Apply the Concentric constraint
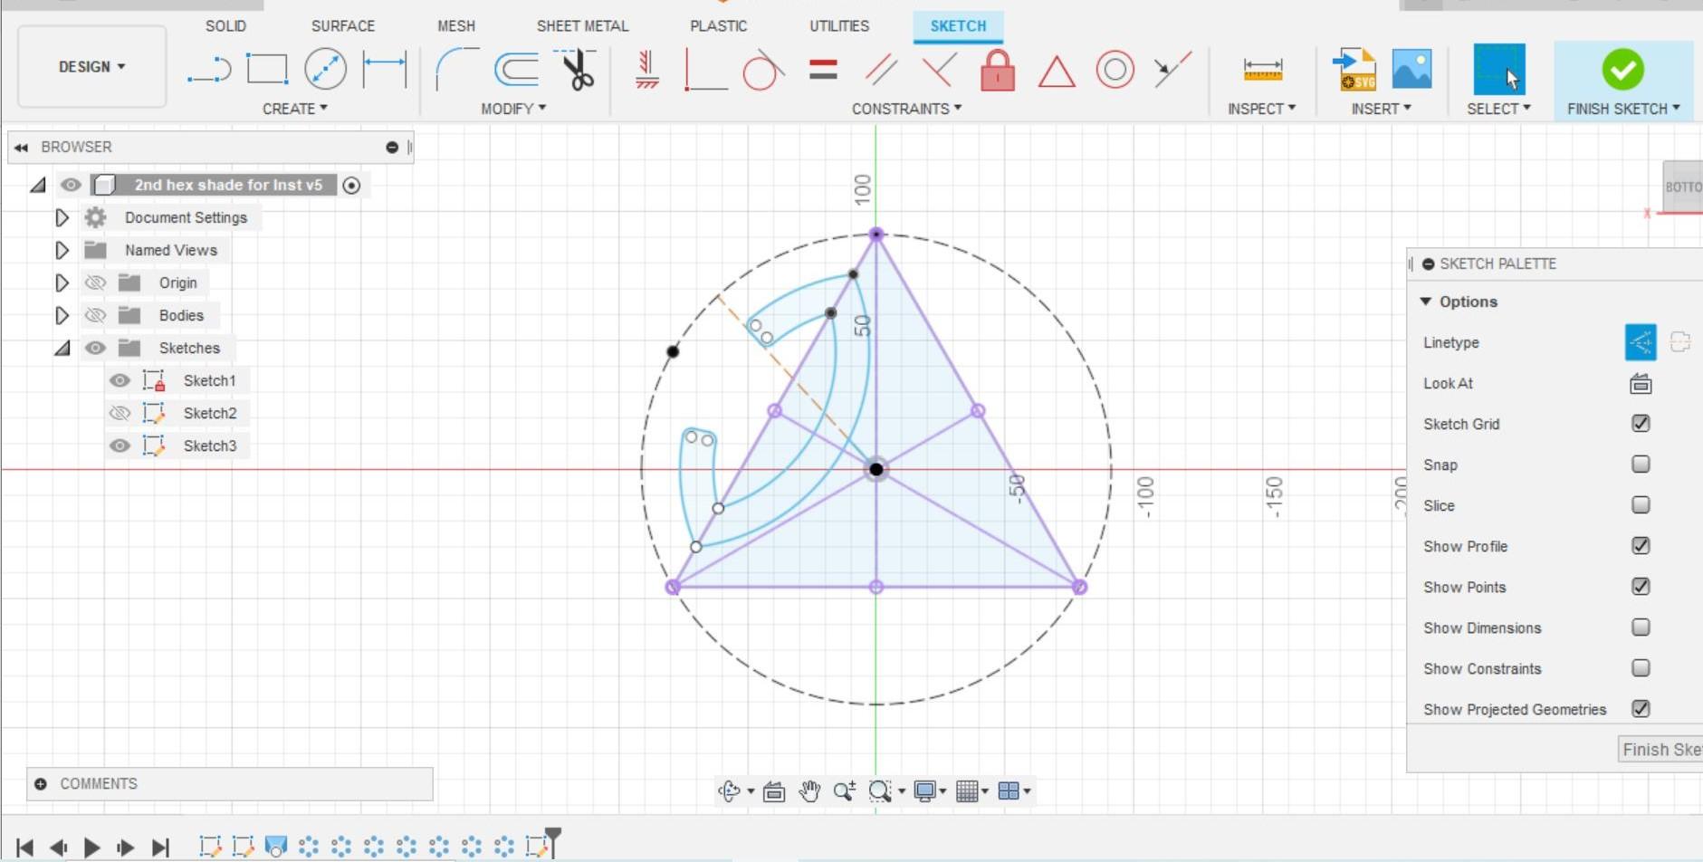This screenshot has height=862, width=1703. point(1115,70)
